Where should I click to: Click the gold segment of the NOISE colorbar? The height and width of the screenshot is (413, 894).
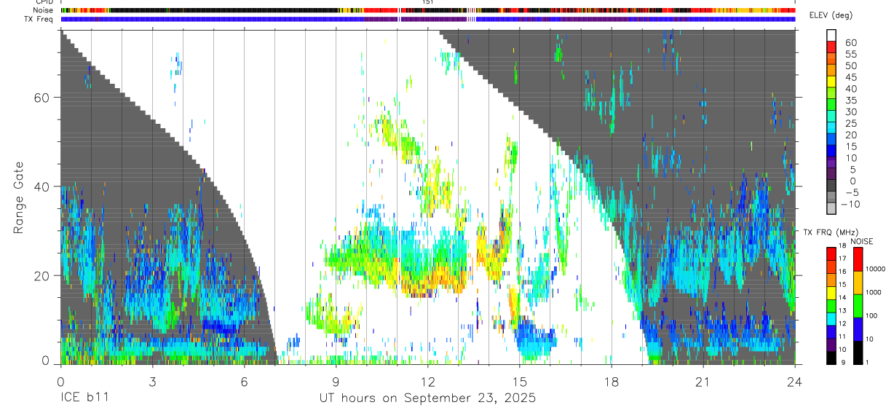[858, 283]
